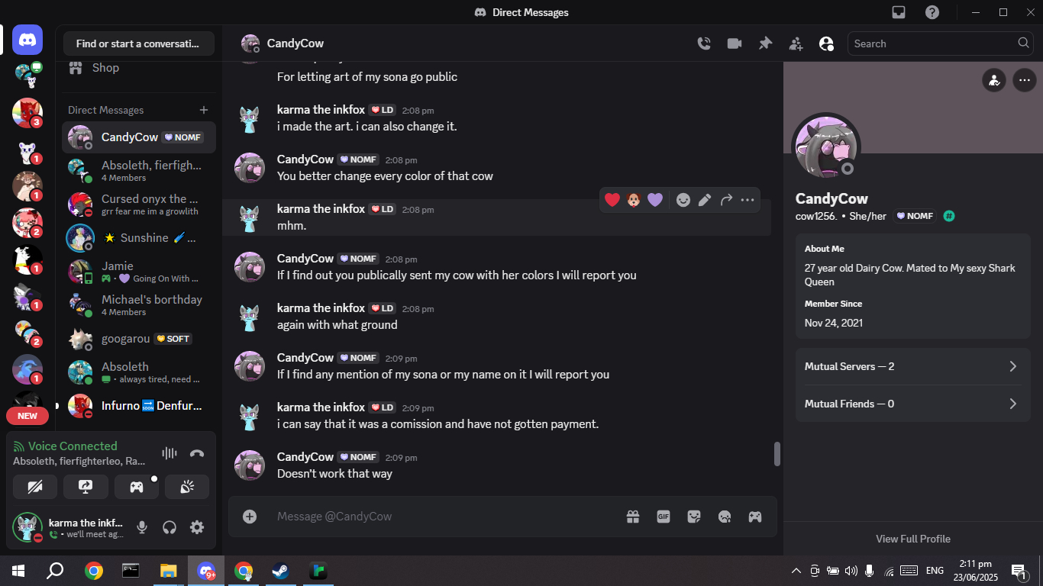
Task: Open the Shop page
Action: tap(105, 68)
